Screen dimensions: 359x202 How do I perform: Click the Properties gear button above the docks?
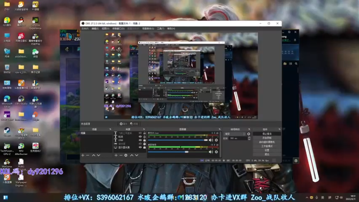[x=123, y=124]
